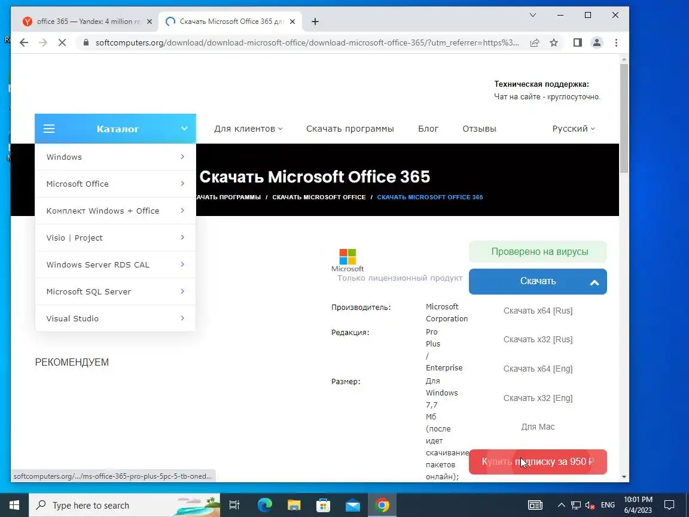Click the ENG input language indicator
The width and height of the screenshot is (689, 517).
608,505
